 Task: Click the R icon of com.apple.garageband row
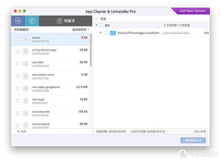pyautogui.click(x=26, y=88)
